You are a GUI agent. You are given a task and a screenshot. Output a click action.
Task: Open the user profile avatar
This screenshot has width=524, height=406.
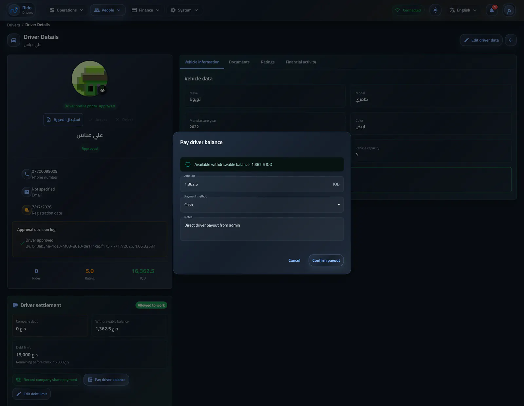pyautogui.click(x=509, y=10)
